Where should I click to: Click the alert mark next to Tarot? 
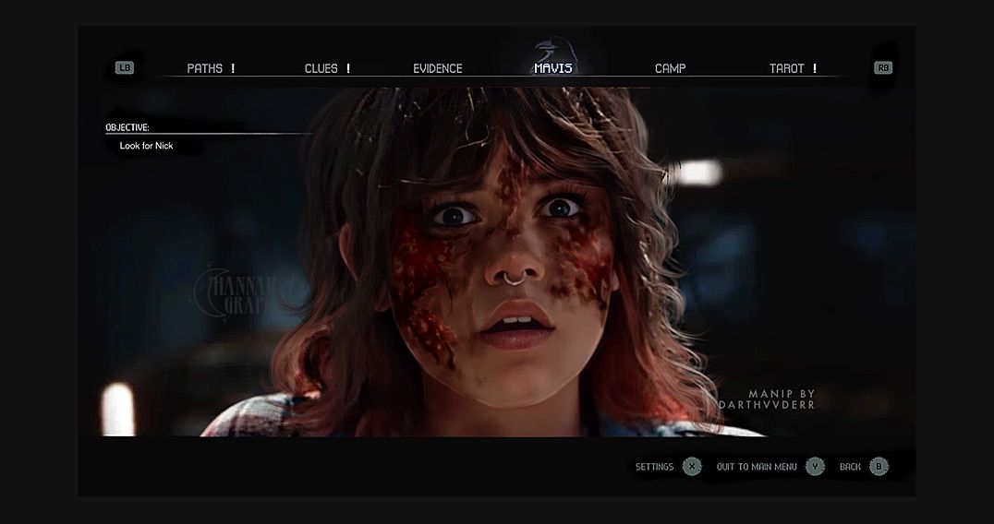tap(815, 68)
